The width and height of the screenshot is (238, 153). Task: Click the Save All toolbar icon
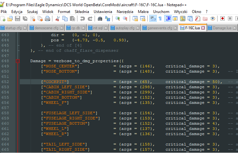pyautogui.click(x=25, y=19)
